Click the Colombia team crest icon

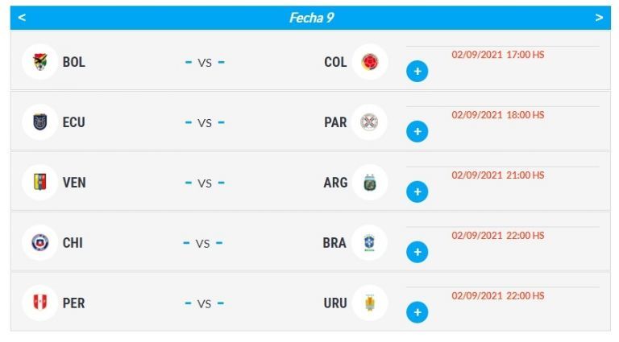tap(370, 62)
